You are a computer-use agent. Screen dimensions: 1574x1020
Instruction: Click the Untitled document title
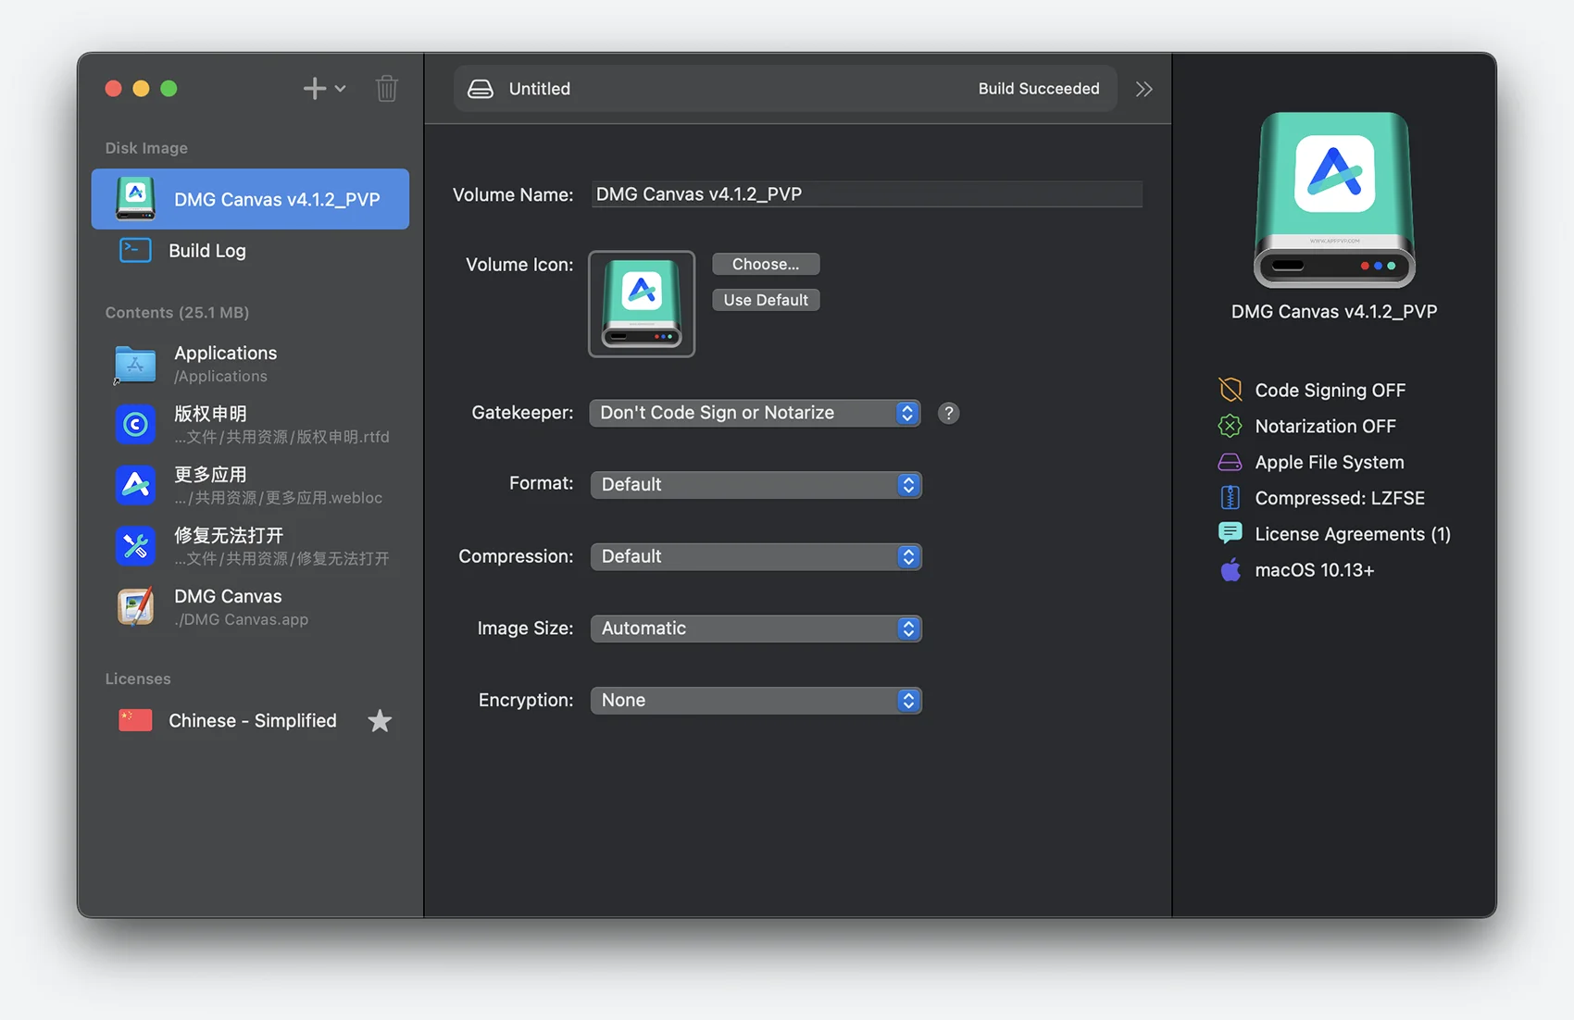coord(540,89)
